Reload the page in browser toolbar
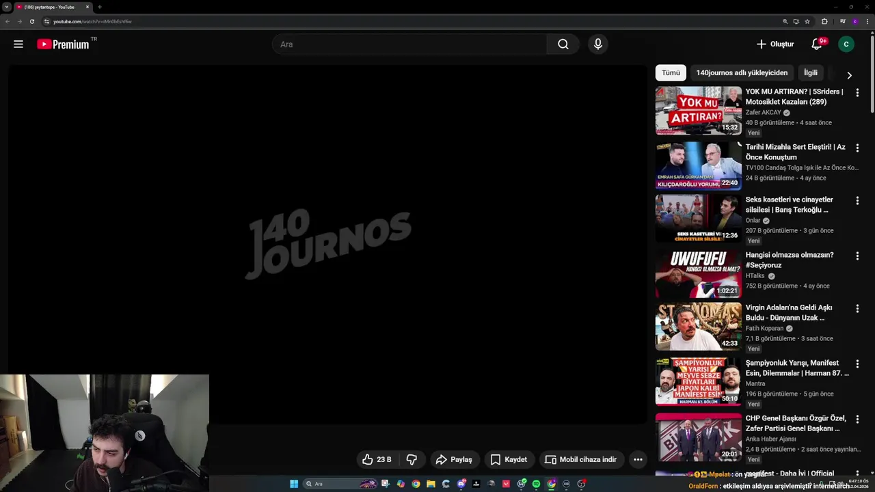The image size is (875, 492). point(31,21)
